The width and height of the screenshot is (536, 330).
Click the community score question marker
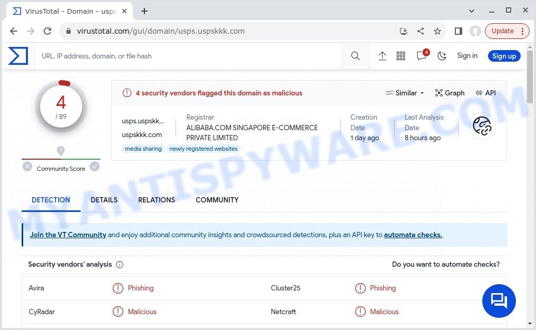(x=61, y=151)
